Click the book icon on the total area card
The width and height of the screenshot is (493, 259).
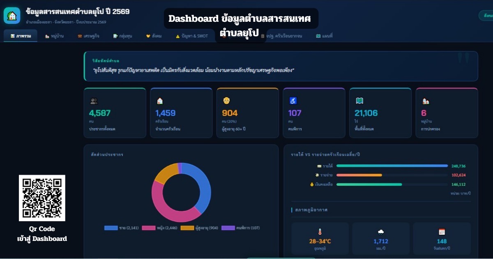pos(359,100)
